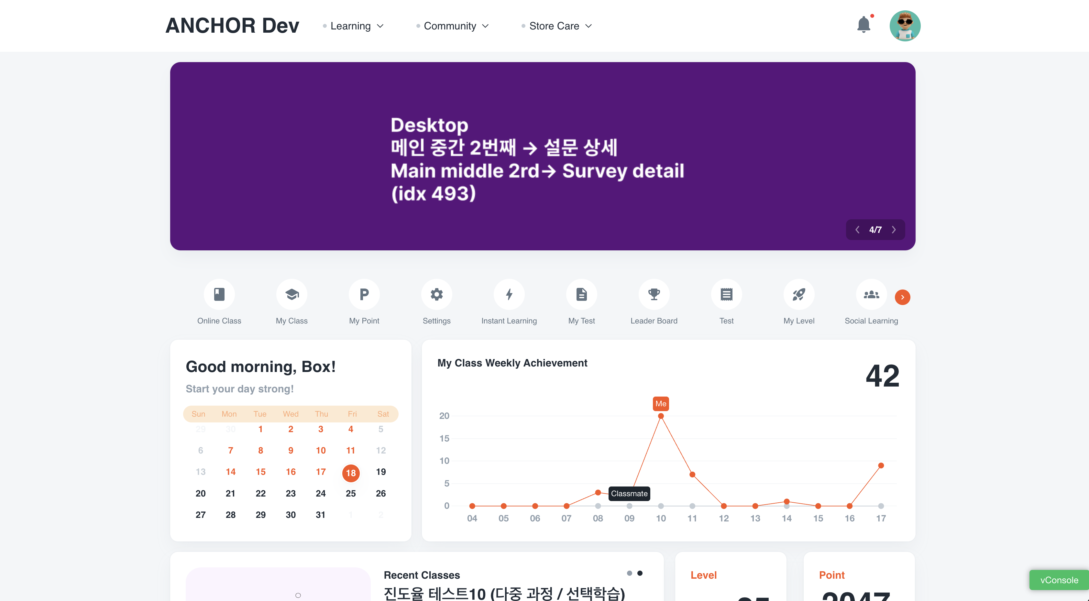Viewport: 1089px width, 601px height.
Task: Click the Leader Board label
Action: 654,321
